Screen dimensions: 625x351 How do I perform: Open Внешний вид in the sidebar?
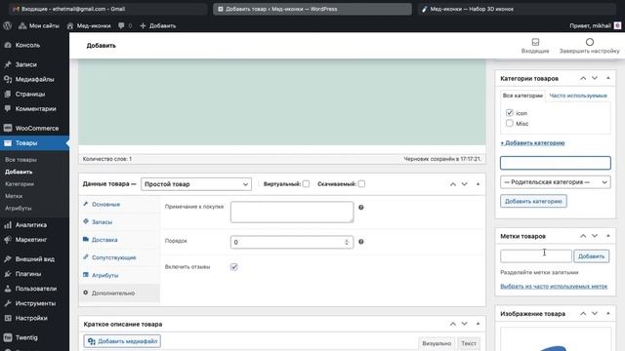pyautogui.click(x=35, y=259)
